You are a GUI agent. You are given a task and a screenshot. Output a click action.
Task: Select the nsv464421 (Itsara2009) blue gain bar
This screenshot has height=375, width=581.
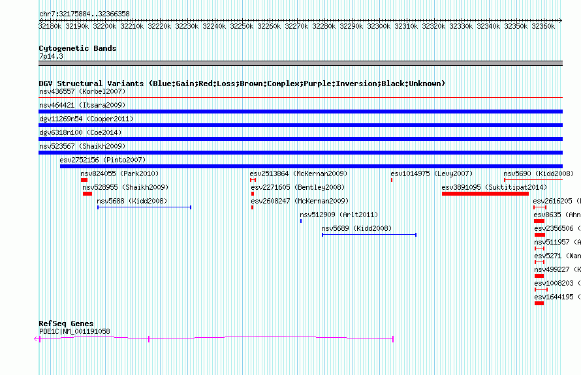[x=300, y=112]
